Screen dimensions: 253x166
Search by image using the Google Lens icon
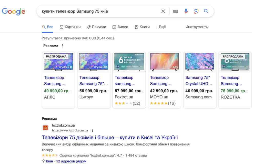click(x=196, y=11)
